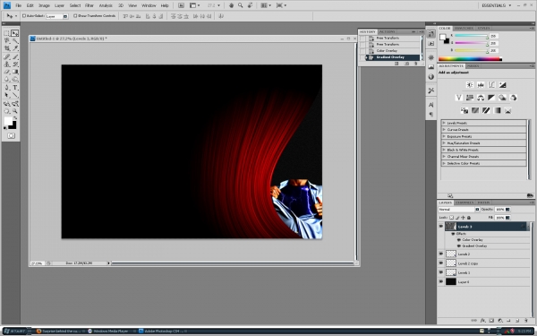Expand Channel Mixer Presets list
Image resolution: width=537 pixels, height=336 pixels.
coord(444,156)
